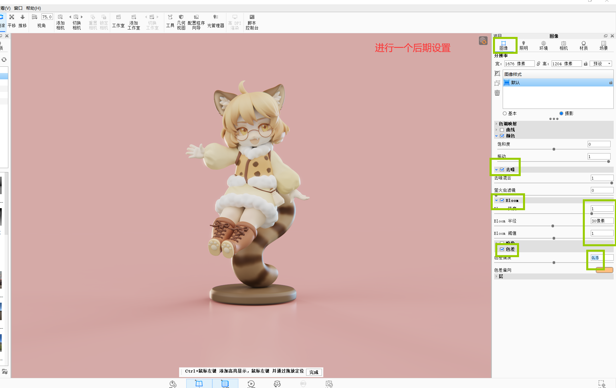Delete image style with trash icon
This screenshot has height=388, width=616.
[x=497, y=93]
